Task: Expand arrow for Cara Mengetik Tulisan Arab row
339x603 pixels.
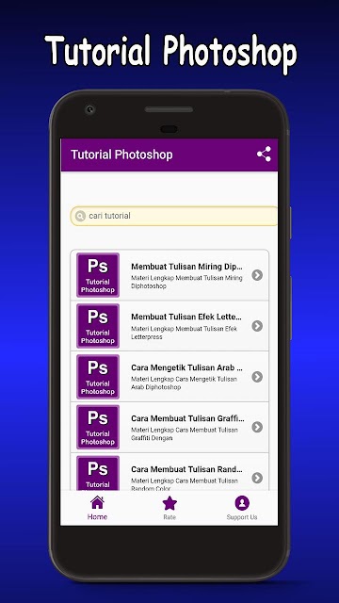Action: [257, 377]
